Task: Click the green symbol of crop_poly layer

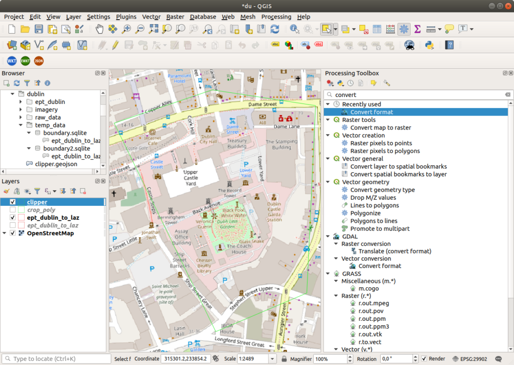Action: pyautogui.click(x=21, y=210)
